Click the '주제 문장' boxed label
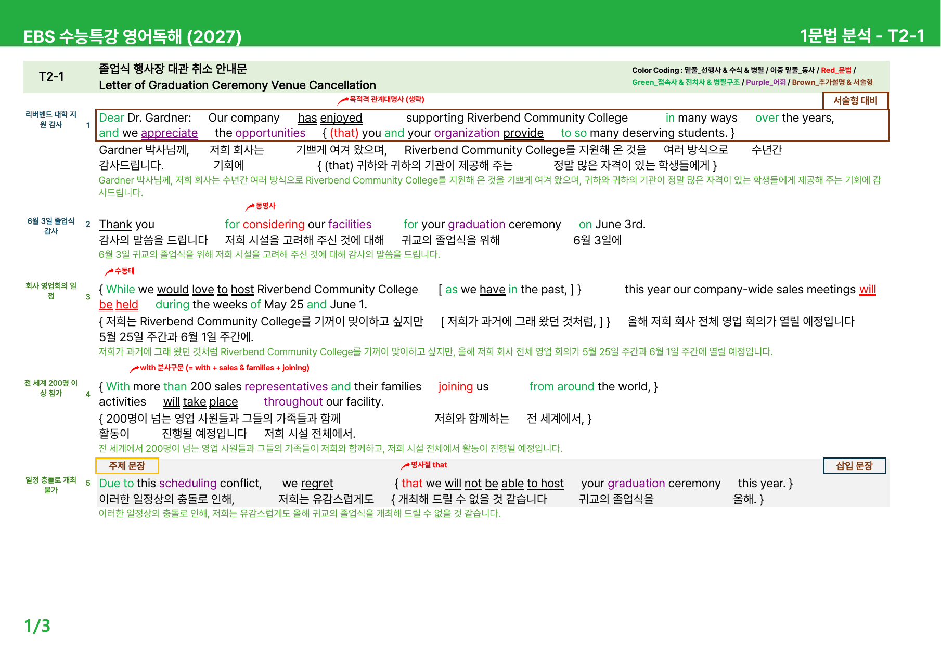941x665 pixels. (127, 465)
